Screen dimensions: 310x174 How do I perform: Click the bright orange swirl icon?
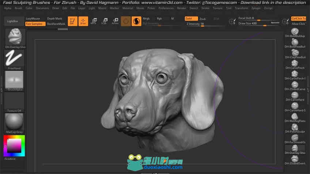click(136, 21)
